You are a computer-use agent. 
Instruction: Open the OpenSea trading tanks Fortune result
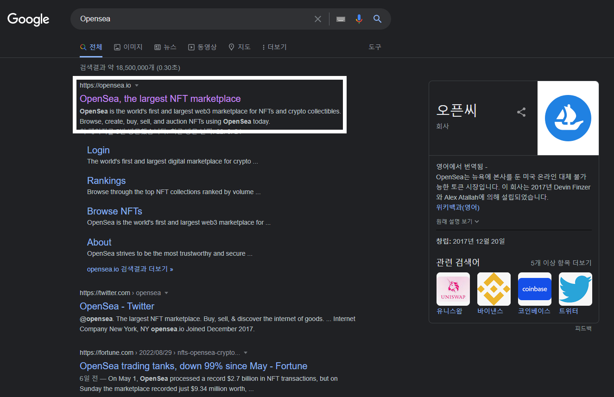193,366
